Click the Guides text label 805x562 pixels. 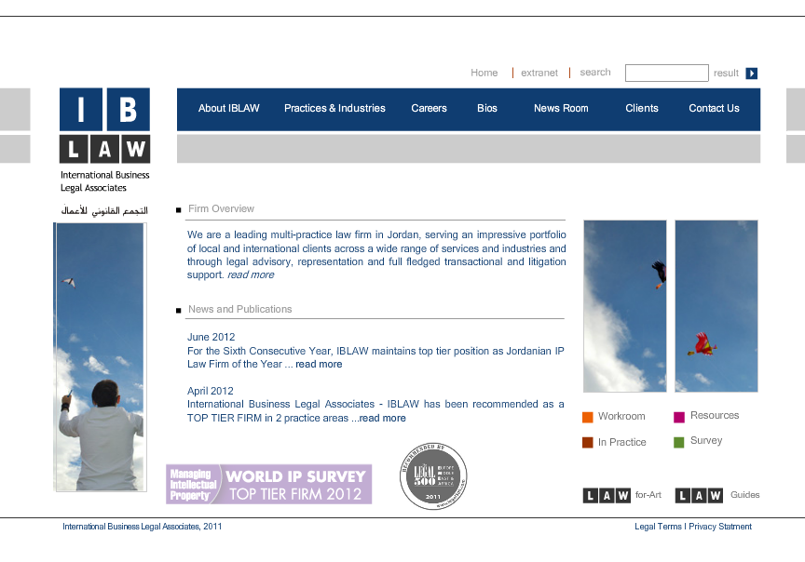pos(745,495)
